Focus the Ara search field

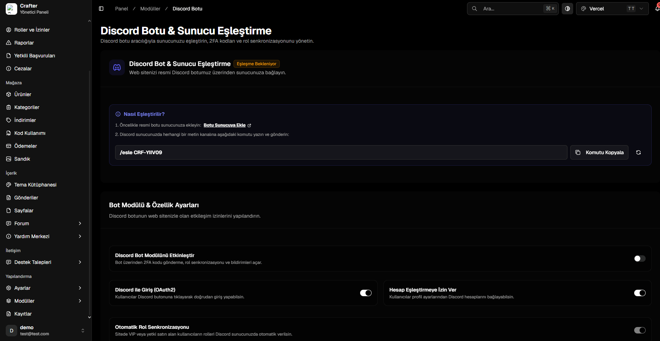tap(513, 9)
